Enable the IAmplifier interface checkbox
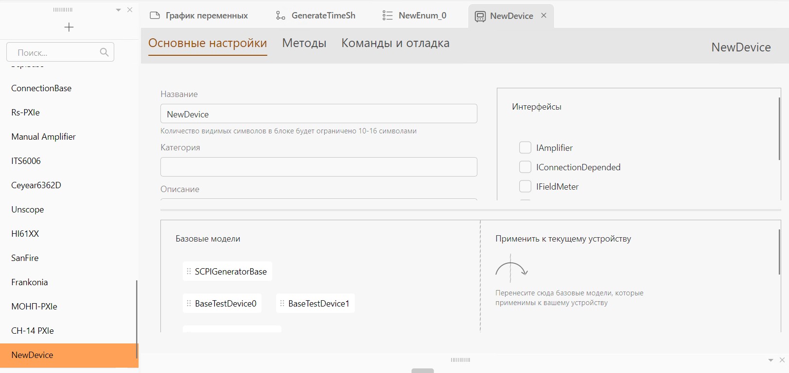This screenshot has width=789, height=373. tap(525, 147)
